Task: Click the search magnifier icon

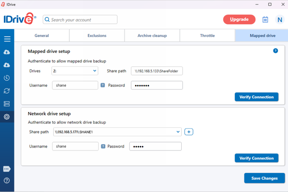Action: point(47,20)
